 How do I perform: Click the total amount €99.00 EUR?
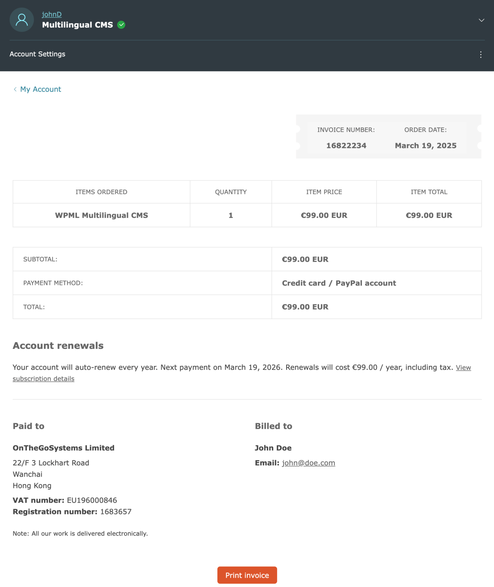tap(305, 306)
